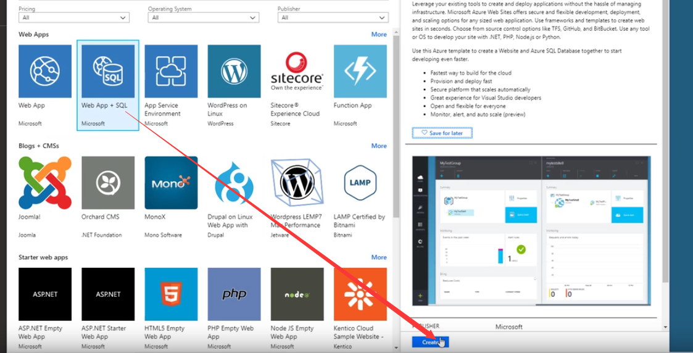Click the Kentico publisher text
Viewport: 693px width, 353px height.
(x=342, y=347)
